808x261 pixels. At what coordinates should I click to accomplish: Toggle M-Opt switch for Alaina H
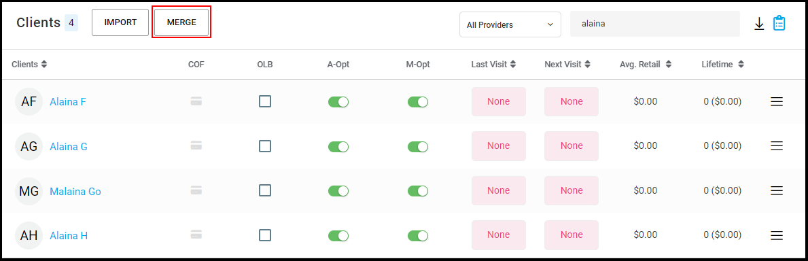pyautogui.click(x=418, y=236)
